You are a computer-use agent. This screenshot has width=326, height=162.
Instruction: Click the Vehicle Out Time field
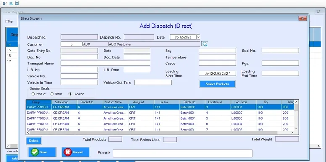coord(153,82)
